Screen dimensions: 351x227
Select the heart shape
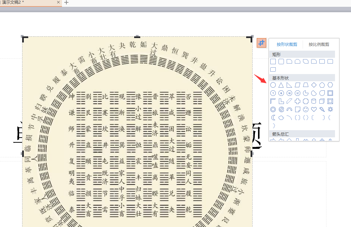(314, 109)
